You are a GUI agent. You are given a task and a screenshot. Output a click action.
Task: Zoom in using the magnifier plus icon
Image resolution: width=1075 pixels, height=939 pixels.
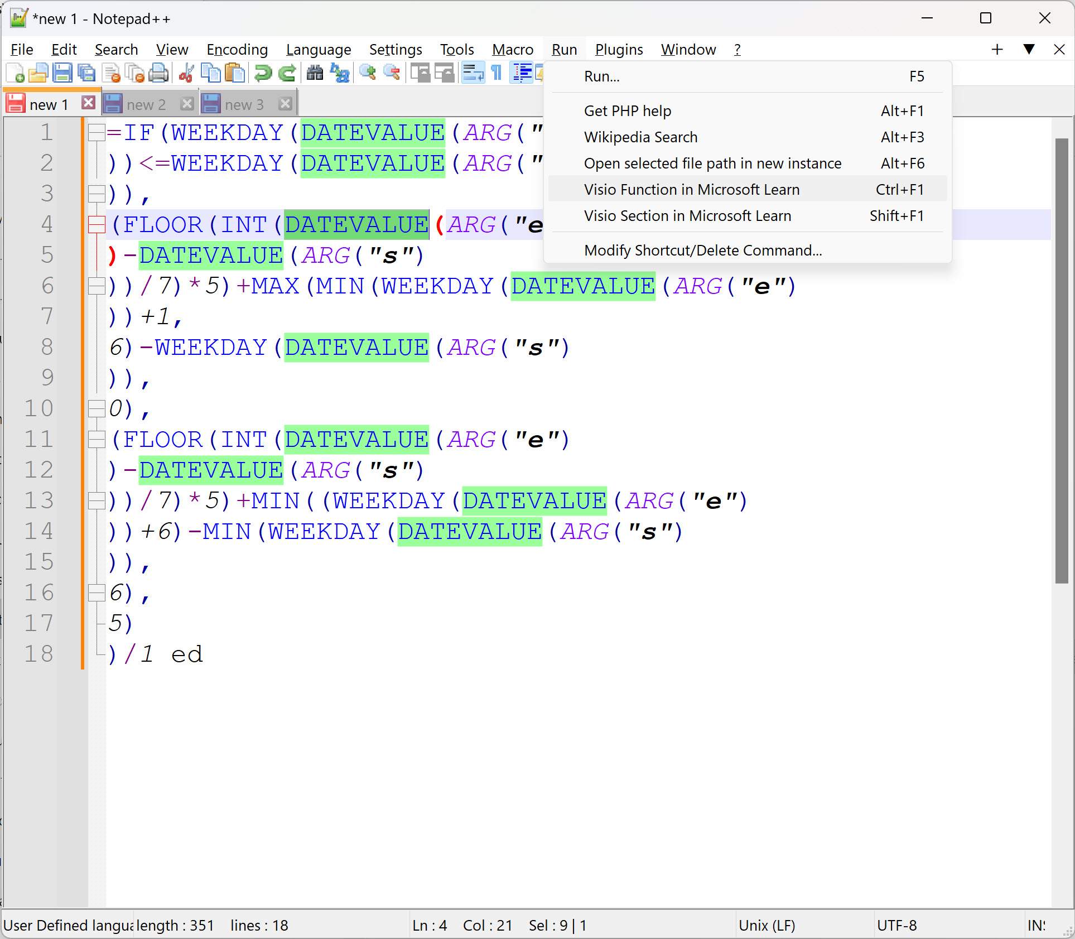coord(368,73)
